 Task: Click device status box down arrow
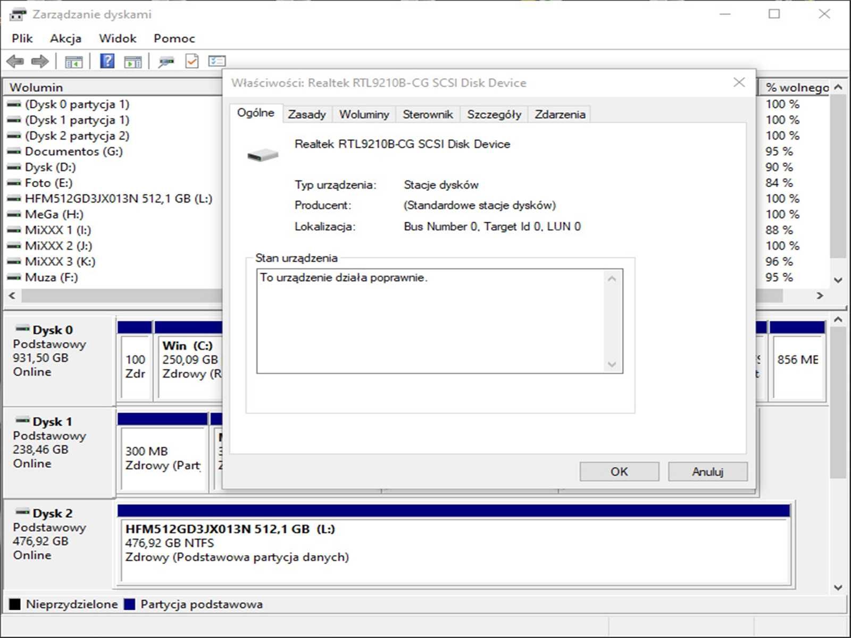(612, 364)
